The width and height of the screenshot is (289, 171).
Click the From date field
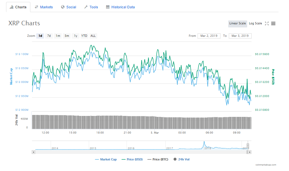[209, 36]
